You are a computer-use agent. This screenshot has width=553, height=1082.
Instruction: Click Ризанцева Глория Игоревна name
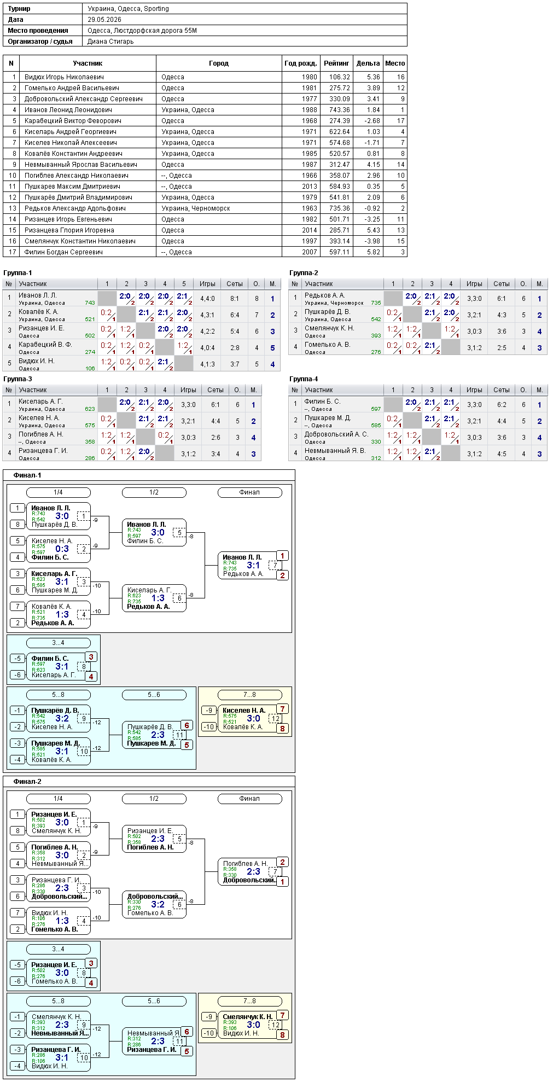coord(69,230)
